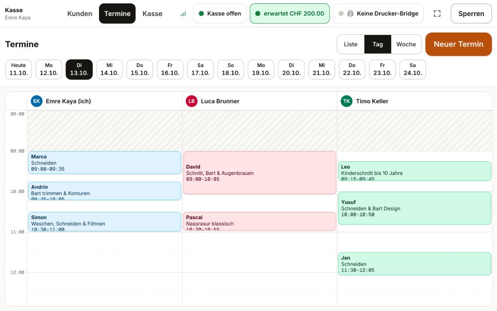The width and height of the screenshot is (497, 311).
Task: Open David's Schnitt, Bart & Augenbrauen appointment
Action: (x=260, y=173)
